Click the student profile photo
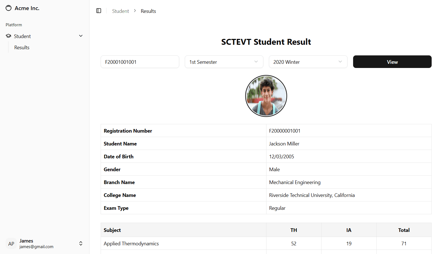This screenshot has width=442, height=254. click(266, 96)
